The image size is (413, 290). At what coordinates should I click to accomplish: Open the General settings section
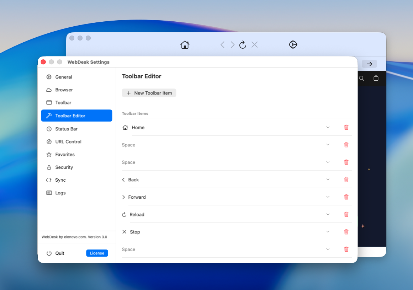pos(63,77)
